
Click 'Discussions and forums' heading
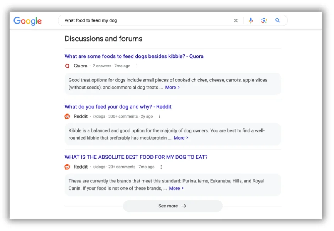point(103,39)
